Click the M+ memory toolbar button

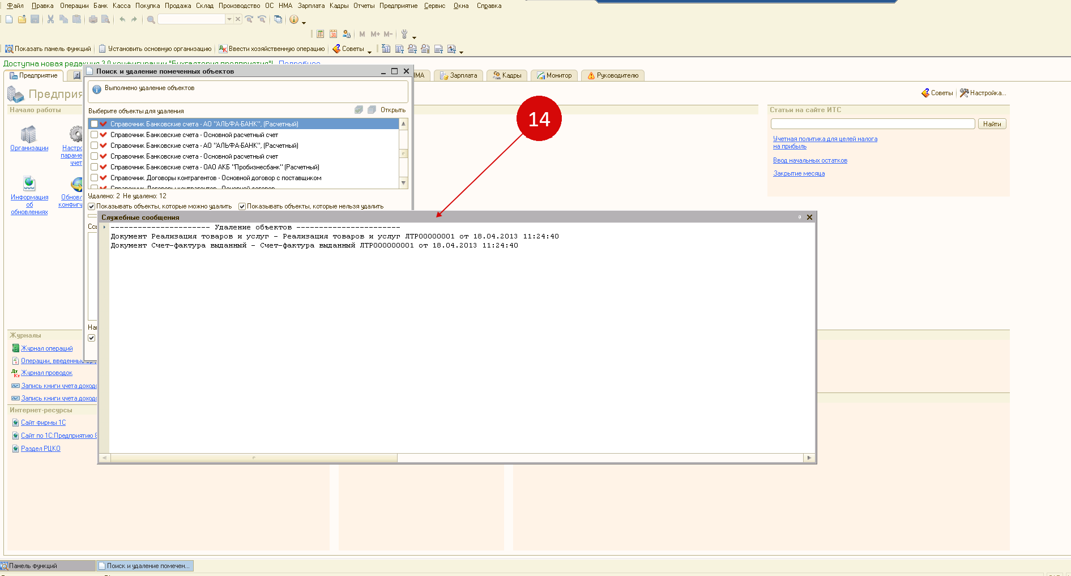coord(375,34)
